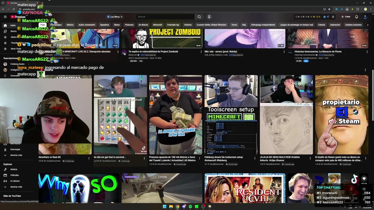374x210 pixels.
Task: Go to the YouTube Premium logo home
Action: tap(18, 17)
